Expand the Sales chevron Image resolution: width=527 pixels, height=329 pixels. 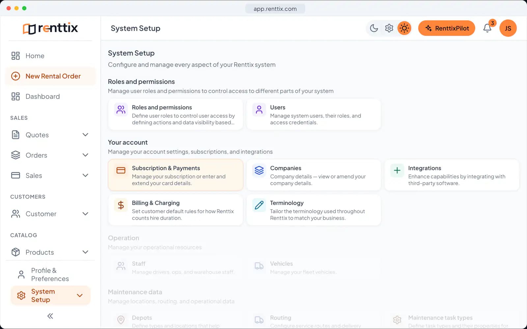tap(85, 175)
